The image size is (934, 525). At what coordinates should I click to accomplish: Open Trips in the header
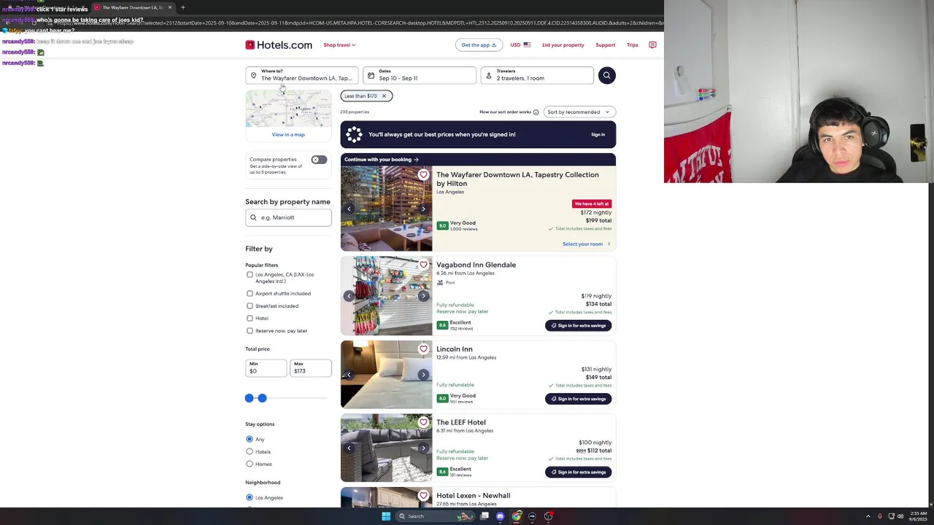(632, 45)
